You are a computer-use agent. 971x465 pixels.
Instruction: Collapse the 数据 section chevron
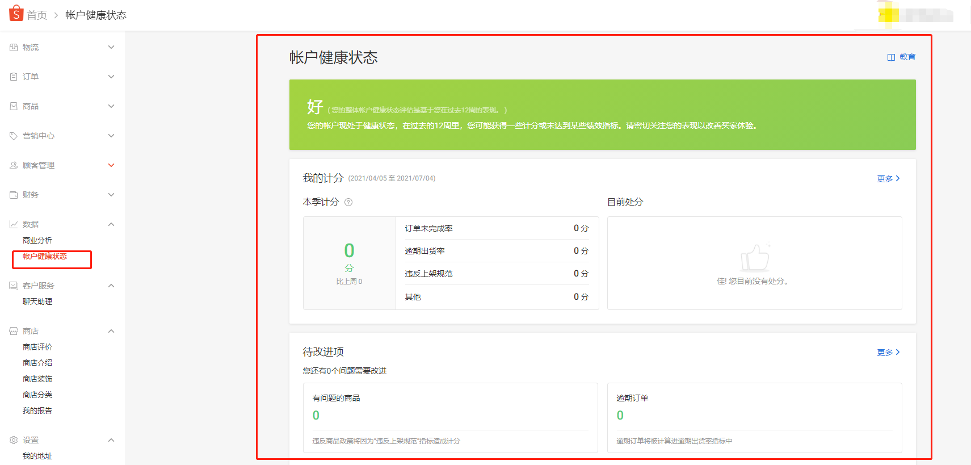[x=111, y=224]
